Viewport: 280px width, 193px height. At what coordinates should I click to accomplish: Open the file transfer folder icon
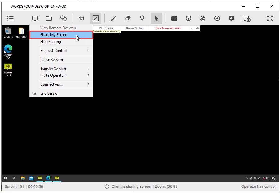[x=49, y=18]
